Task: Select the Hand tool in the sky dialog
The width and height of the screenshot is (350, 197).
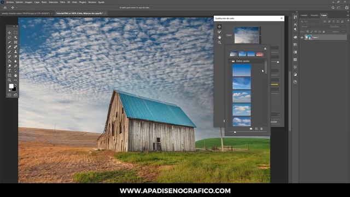Action: point(219,37)
